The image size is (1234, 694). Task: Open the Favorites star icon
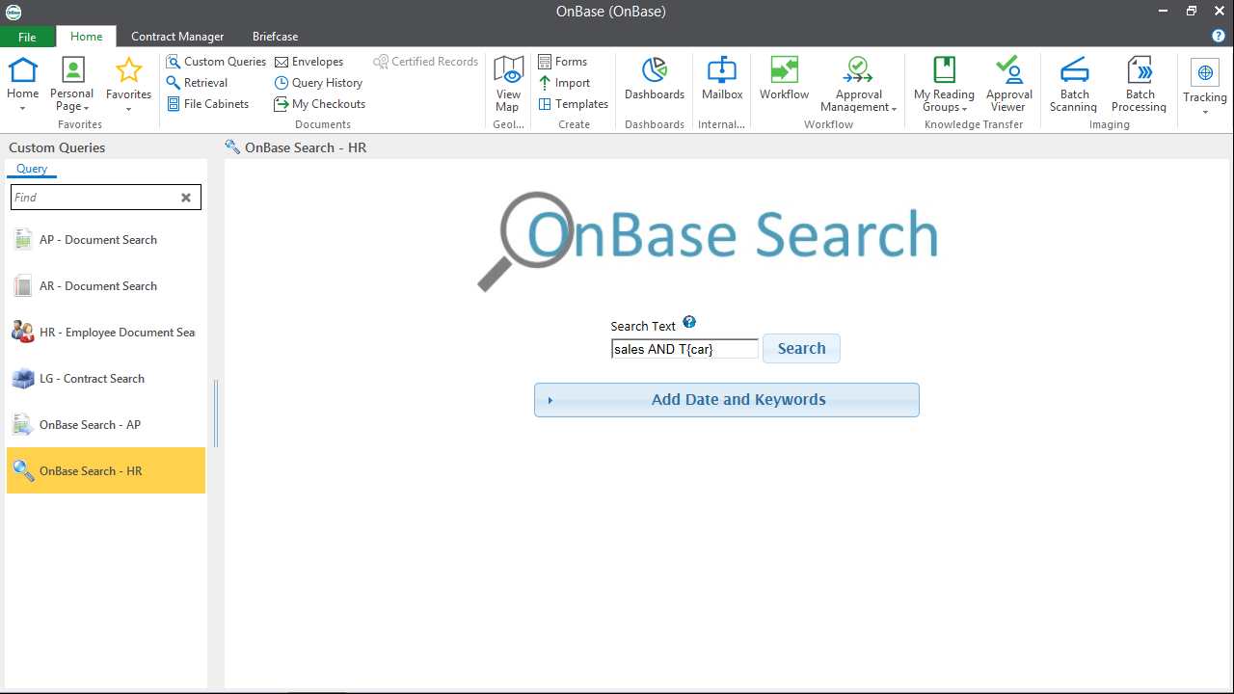click(128, 70)
